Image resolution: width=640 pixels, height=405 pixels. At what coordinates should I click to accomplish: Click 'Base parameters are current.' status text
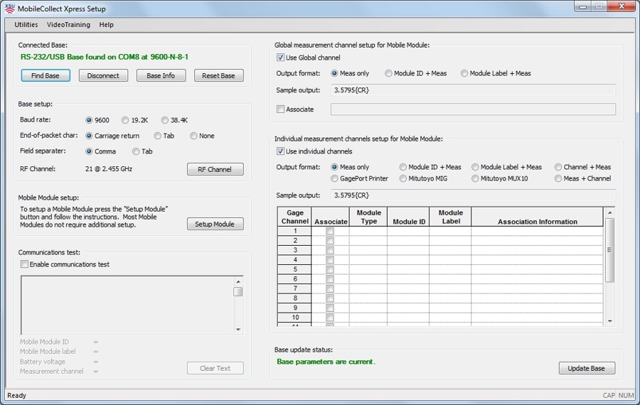pos(326,362)
